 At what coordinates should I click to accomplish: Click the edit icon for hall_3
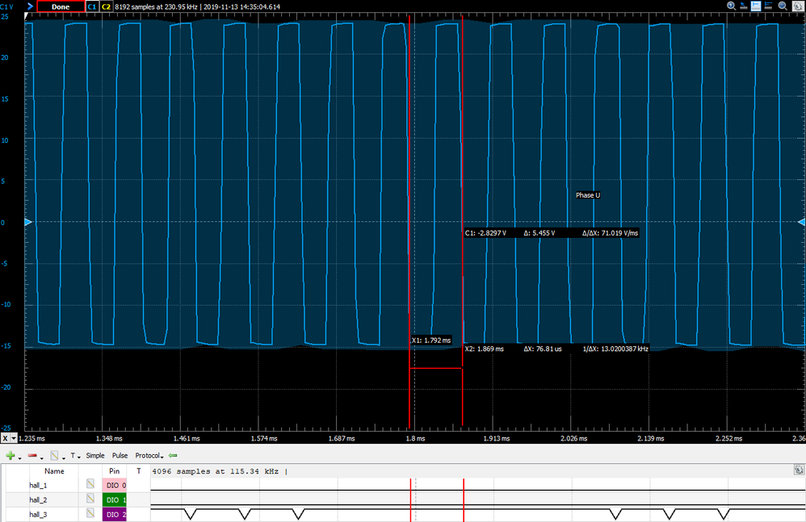[90, 512]
